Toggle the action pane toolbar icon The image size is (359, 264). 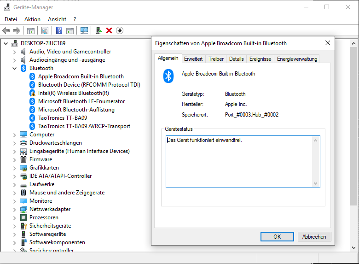coord(70,30)
